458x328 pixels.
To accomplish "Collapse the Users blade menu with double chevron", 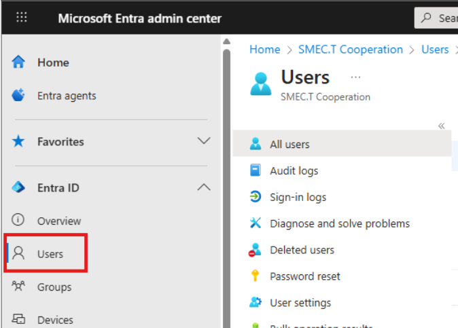I will coord(441,126).
